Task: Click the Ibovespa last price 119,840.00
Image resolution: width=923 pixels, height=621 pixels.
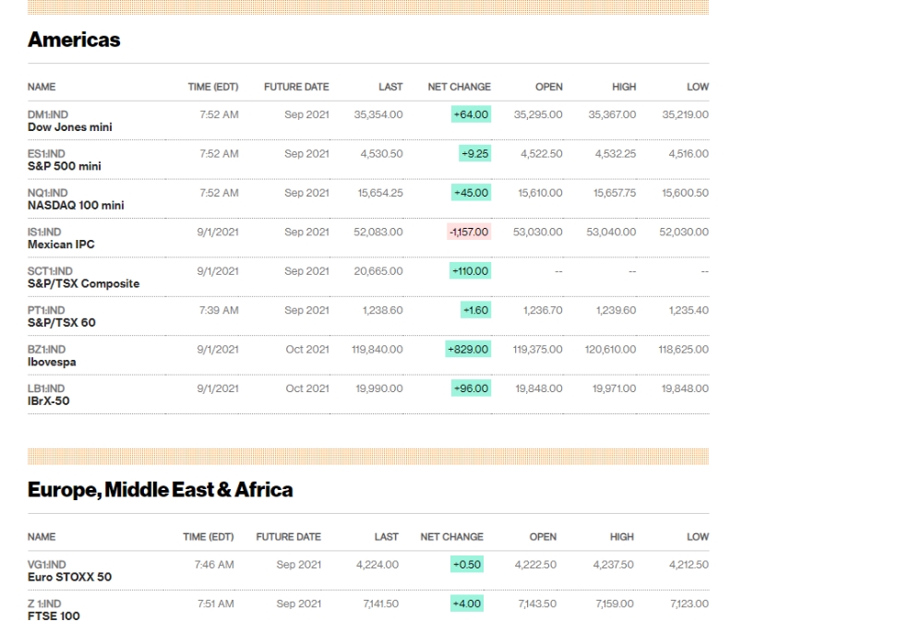Action: tap(378, 350)
